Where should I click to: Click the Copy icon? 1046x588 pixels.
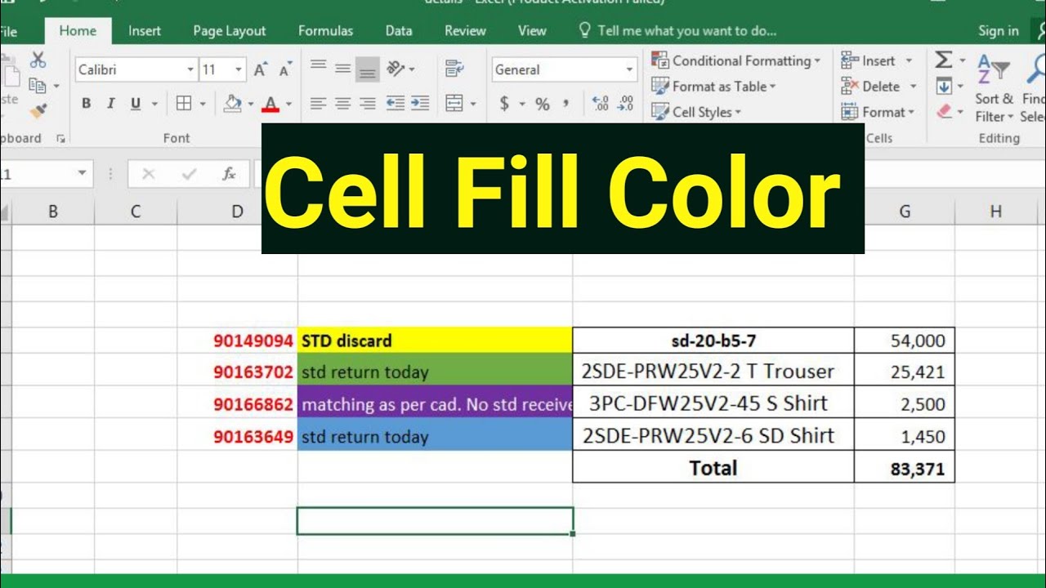click(38, 85)
